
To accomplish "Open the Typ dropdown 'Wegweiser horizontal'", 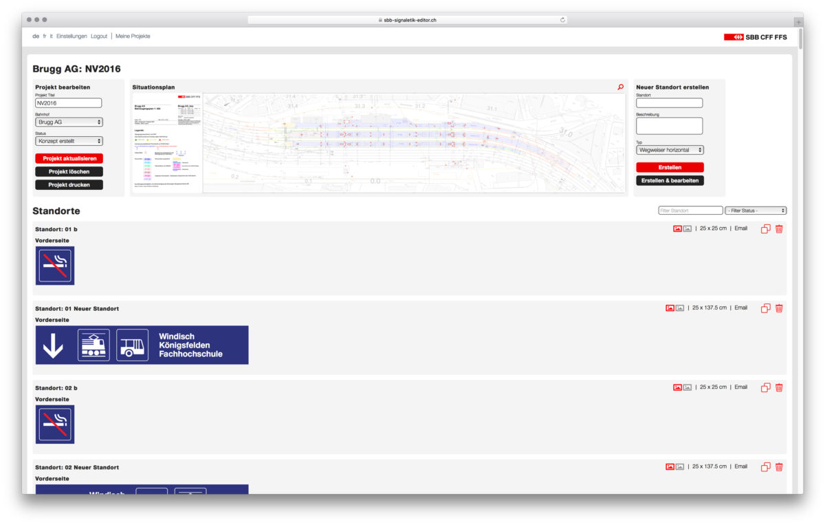I will [x=670, y=150].
